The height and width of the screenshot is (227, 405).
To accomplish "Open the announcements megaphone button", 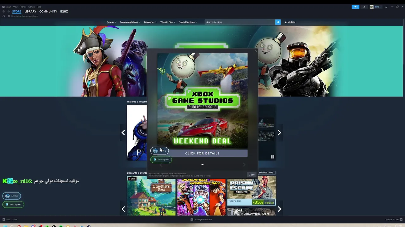I will coord(355,7).
